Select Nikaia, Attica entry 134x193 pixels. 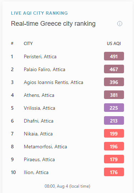[x=38, y=134]
